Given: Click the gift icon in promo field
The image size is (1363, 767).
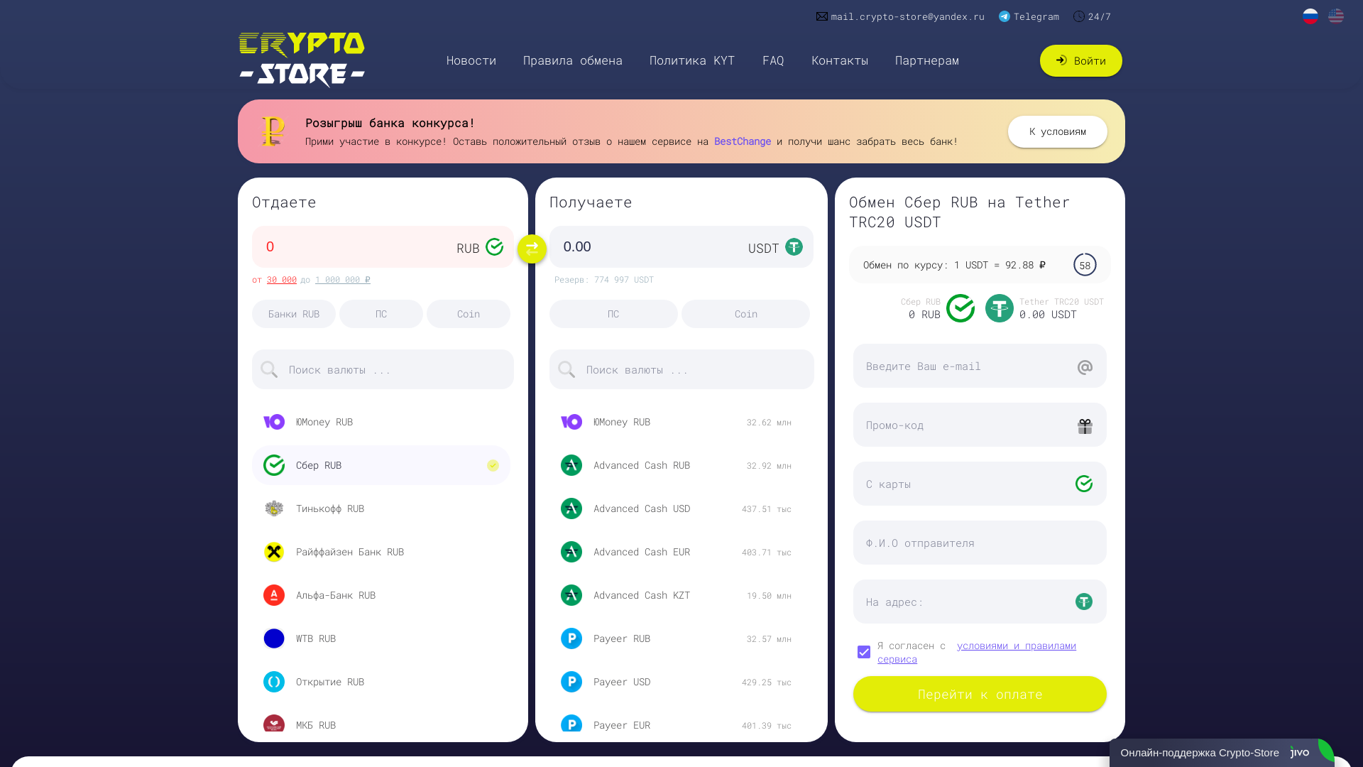Looking at the screenshot, I should click(x=1085, y=426).
